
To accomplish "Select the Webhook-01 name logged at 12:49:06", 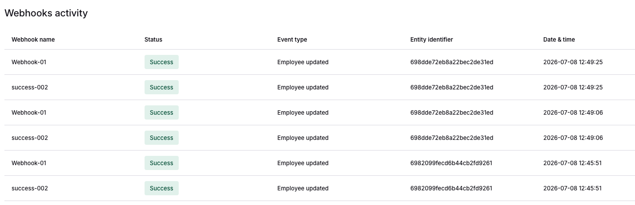I will 29,112.
